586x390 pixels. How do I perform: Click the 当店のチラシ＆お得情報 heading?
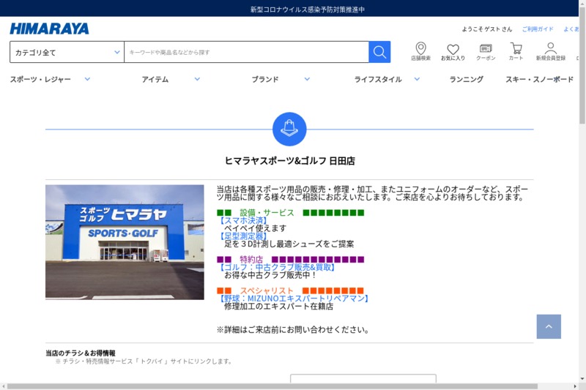point(81,353)
